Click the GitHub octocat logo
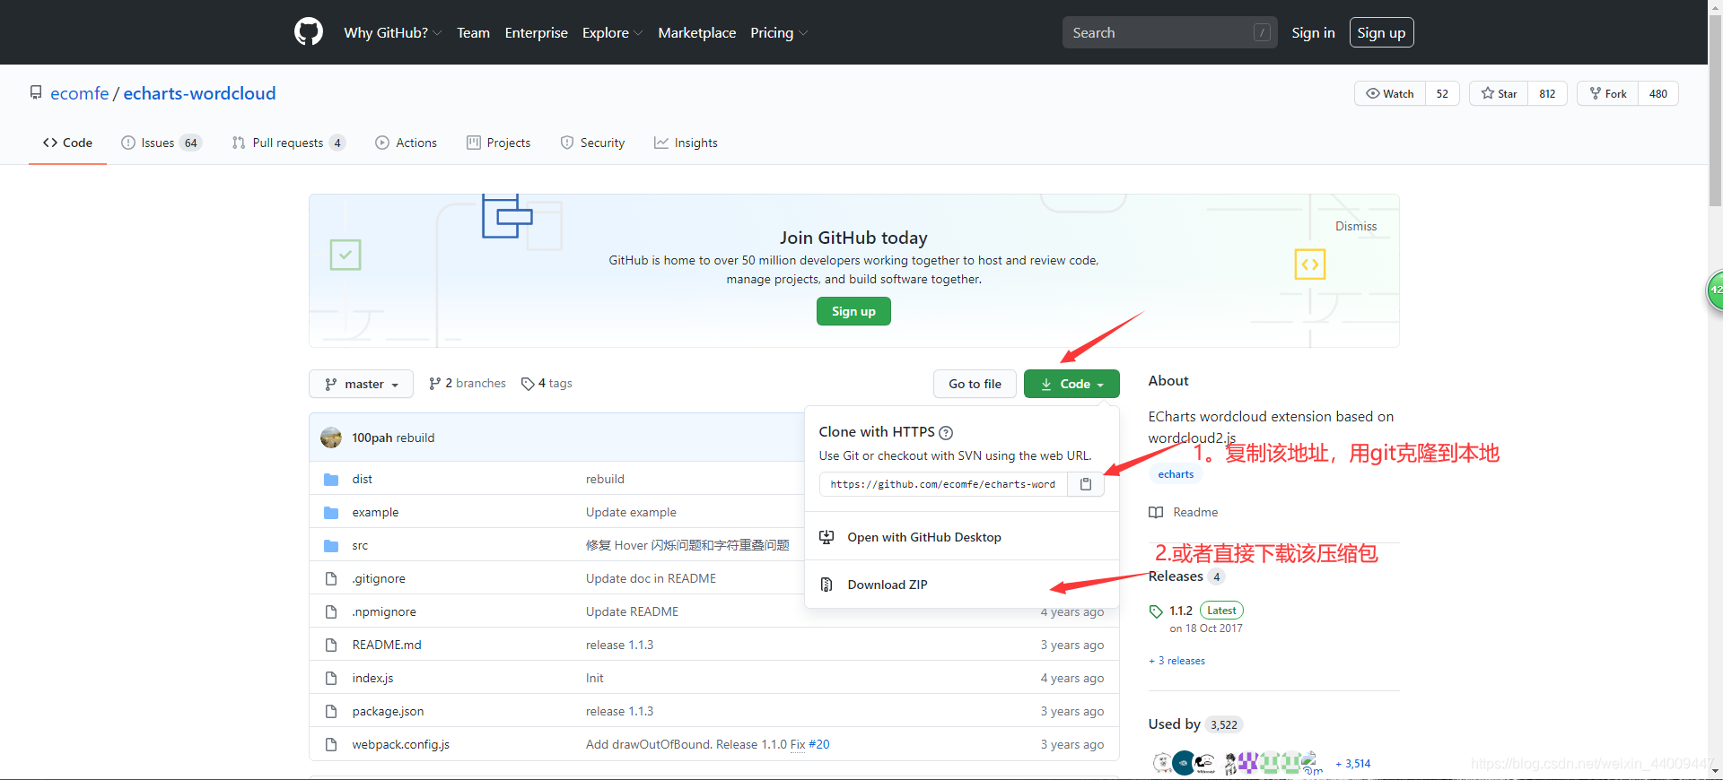The width and height of the screenshot is (1723, 780). [309, 32]
